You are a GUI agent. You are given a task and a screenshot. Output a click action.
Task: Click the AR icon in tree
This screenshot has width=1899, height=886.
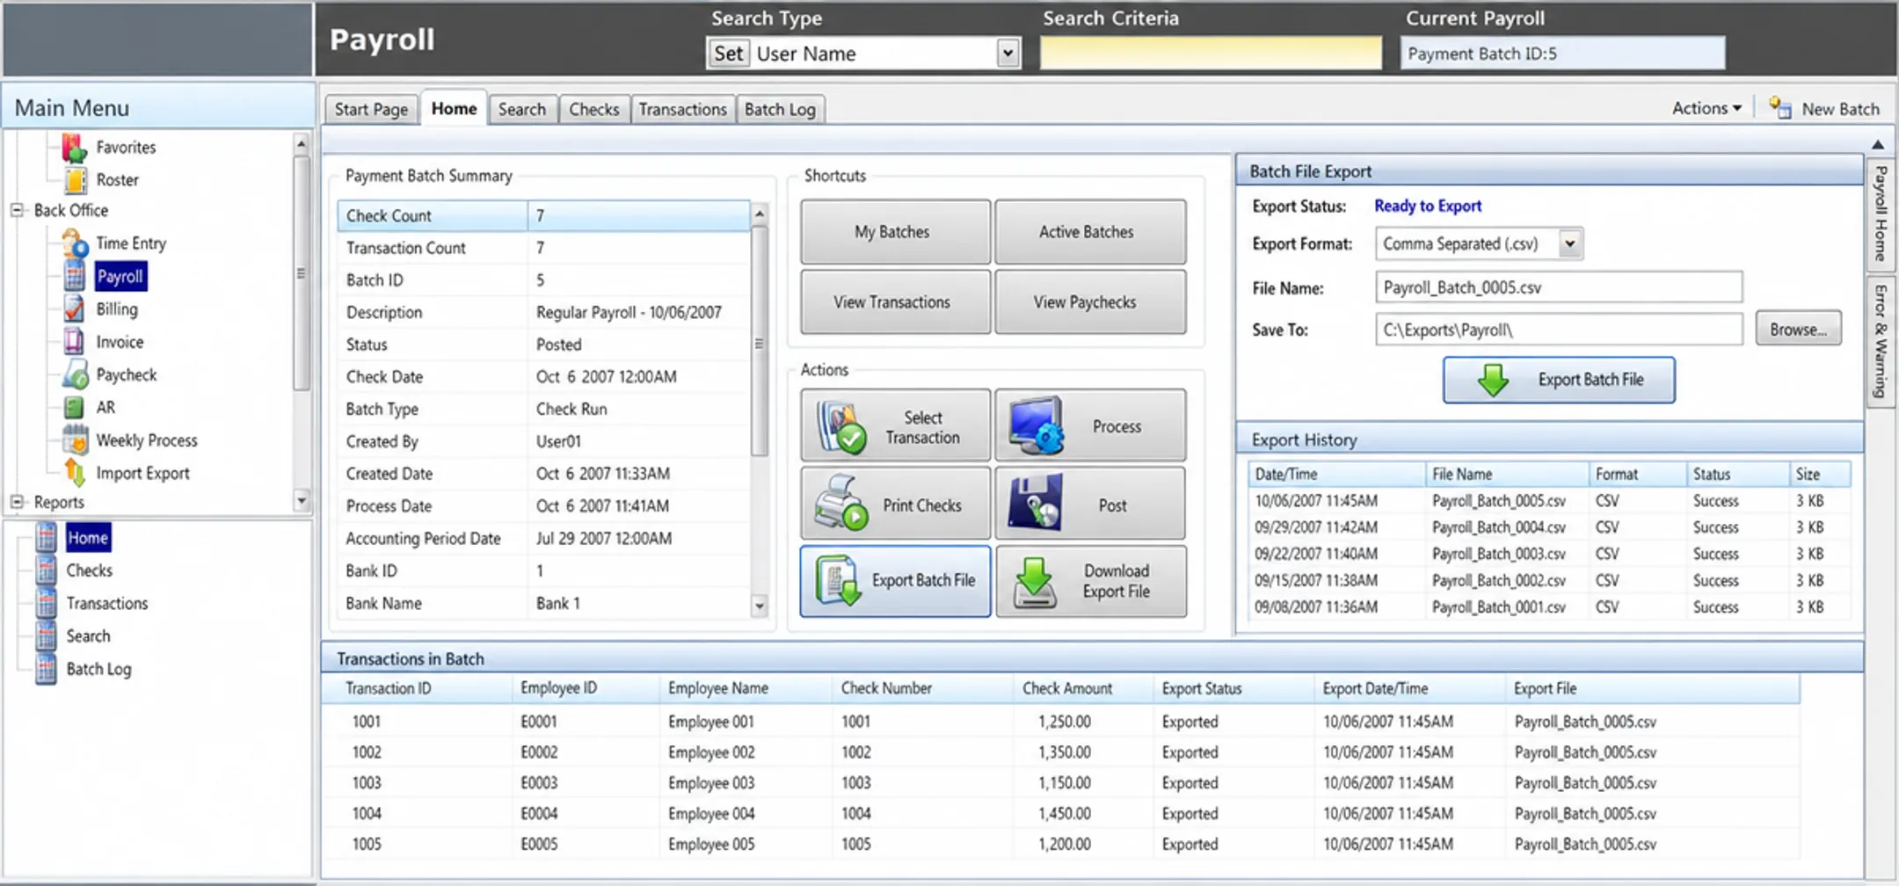coord(75,407)
